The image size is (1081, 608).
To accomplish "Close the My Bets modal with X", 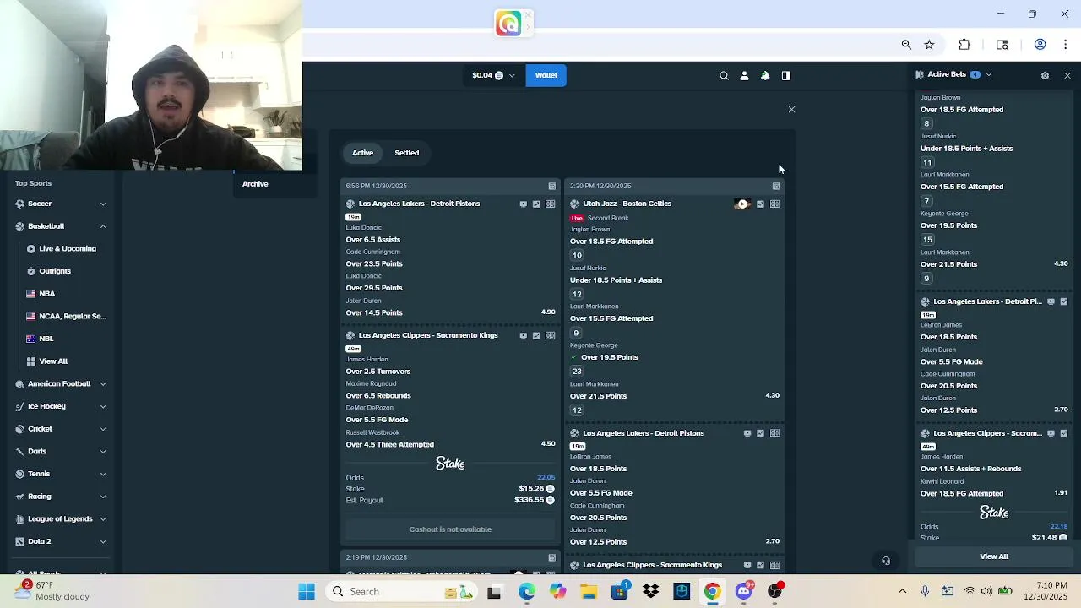I will pyautogui.click(x=791, y=110).
